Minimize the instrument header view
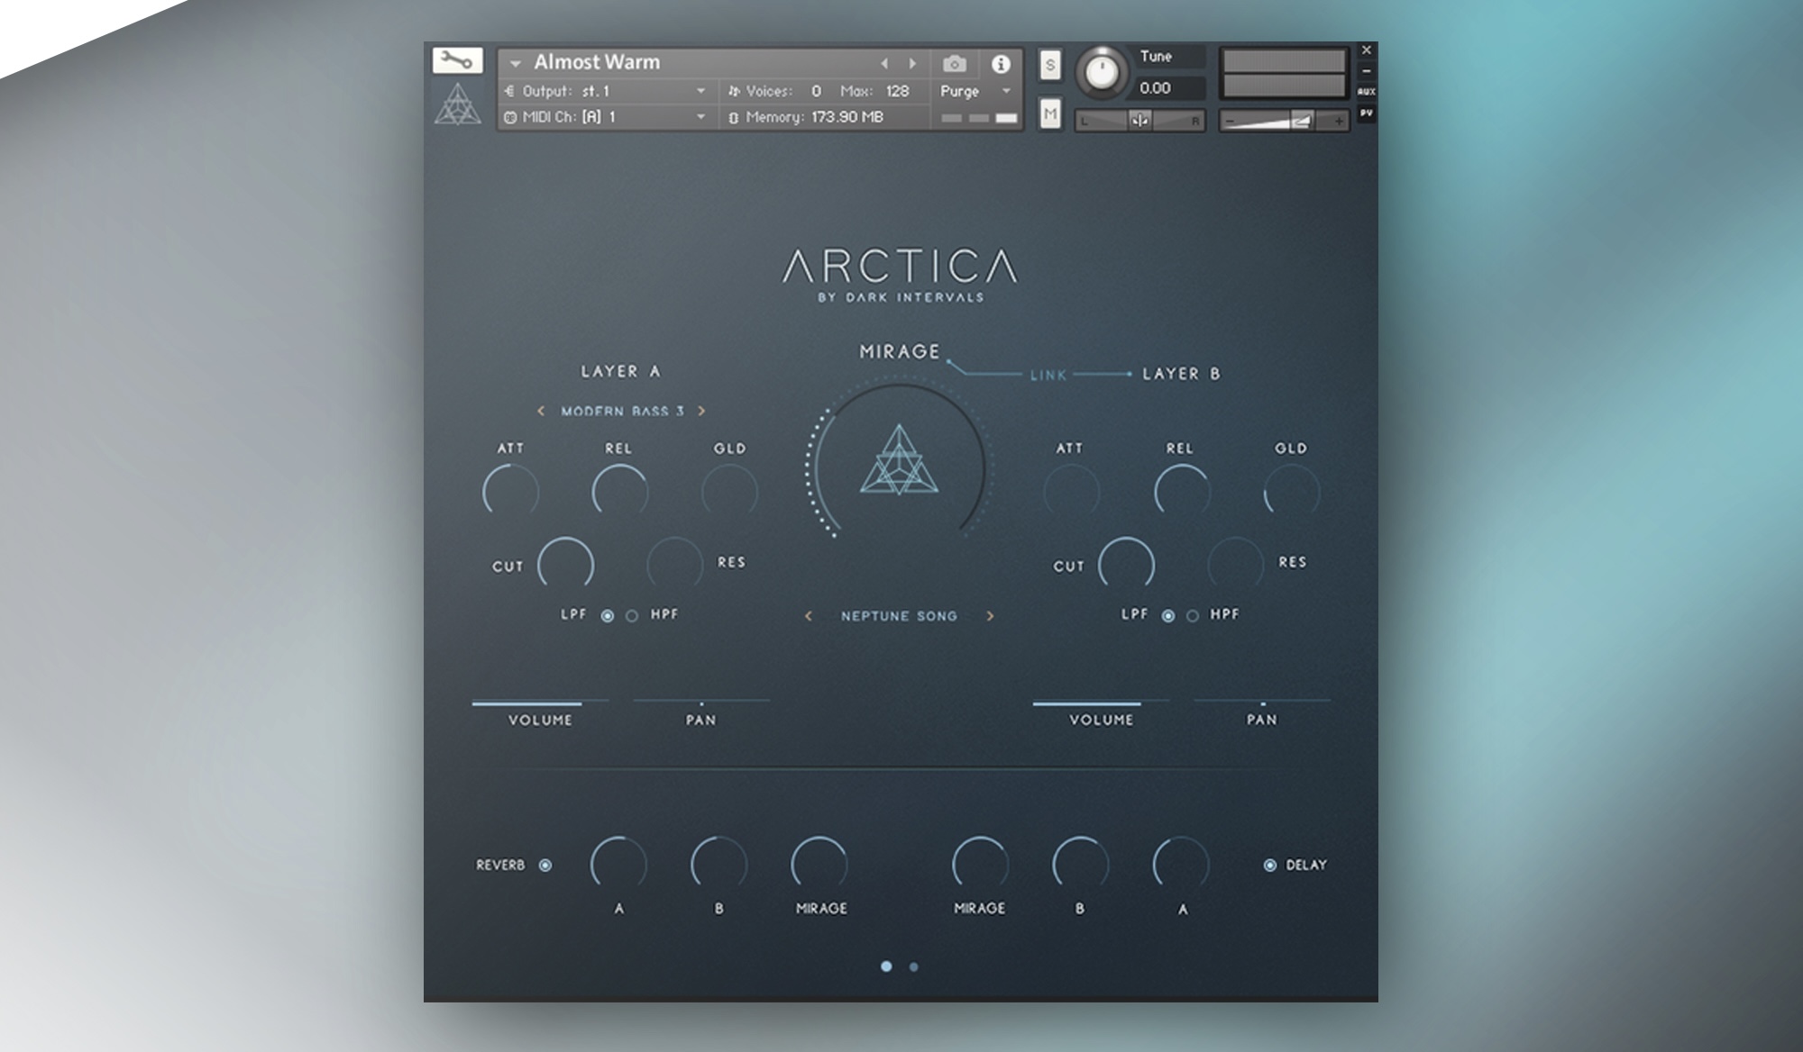Image resolution: width=1803 pixels, height=1052 pixels. point(1367,71)
